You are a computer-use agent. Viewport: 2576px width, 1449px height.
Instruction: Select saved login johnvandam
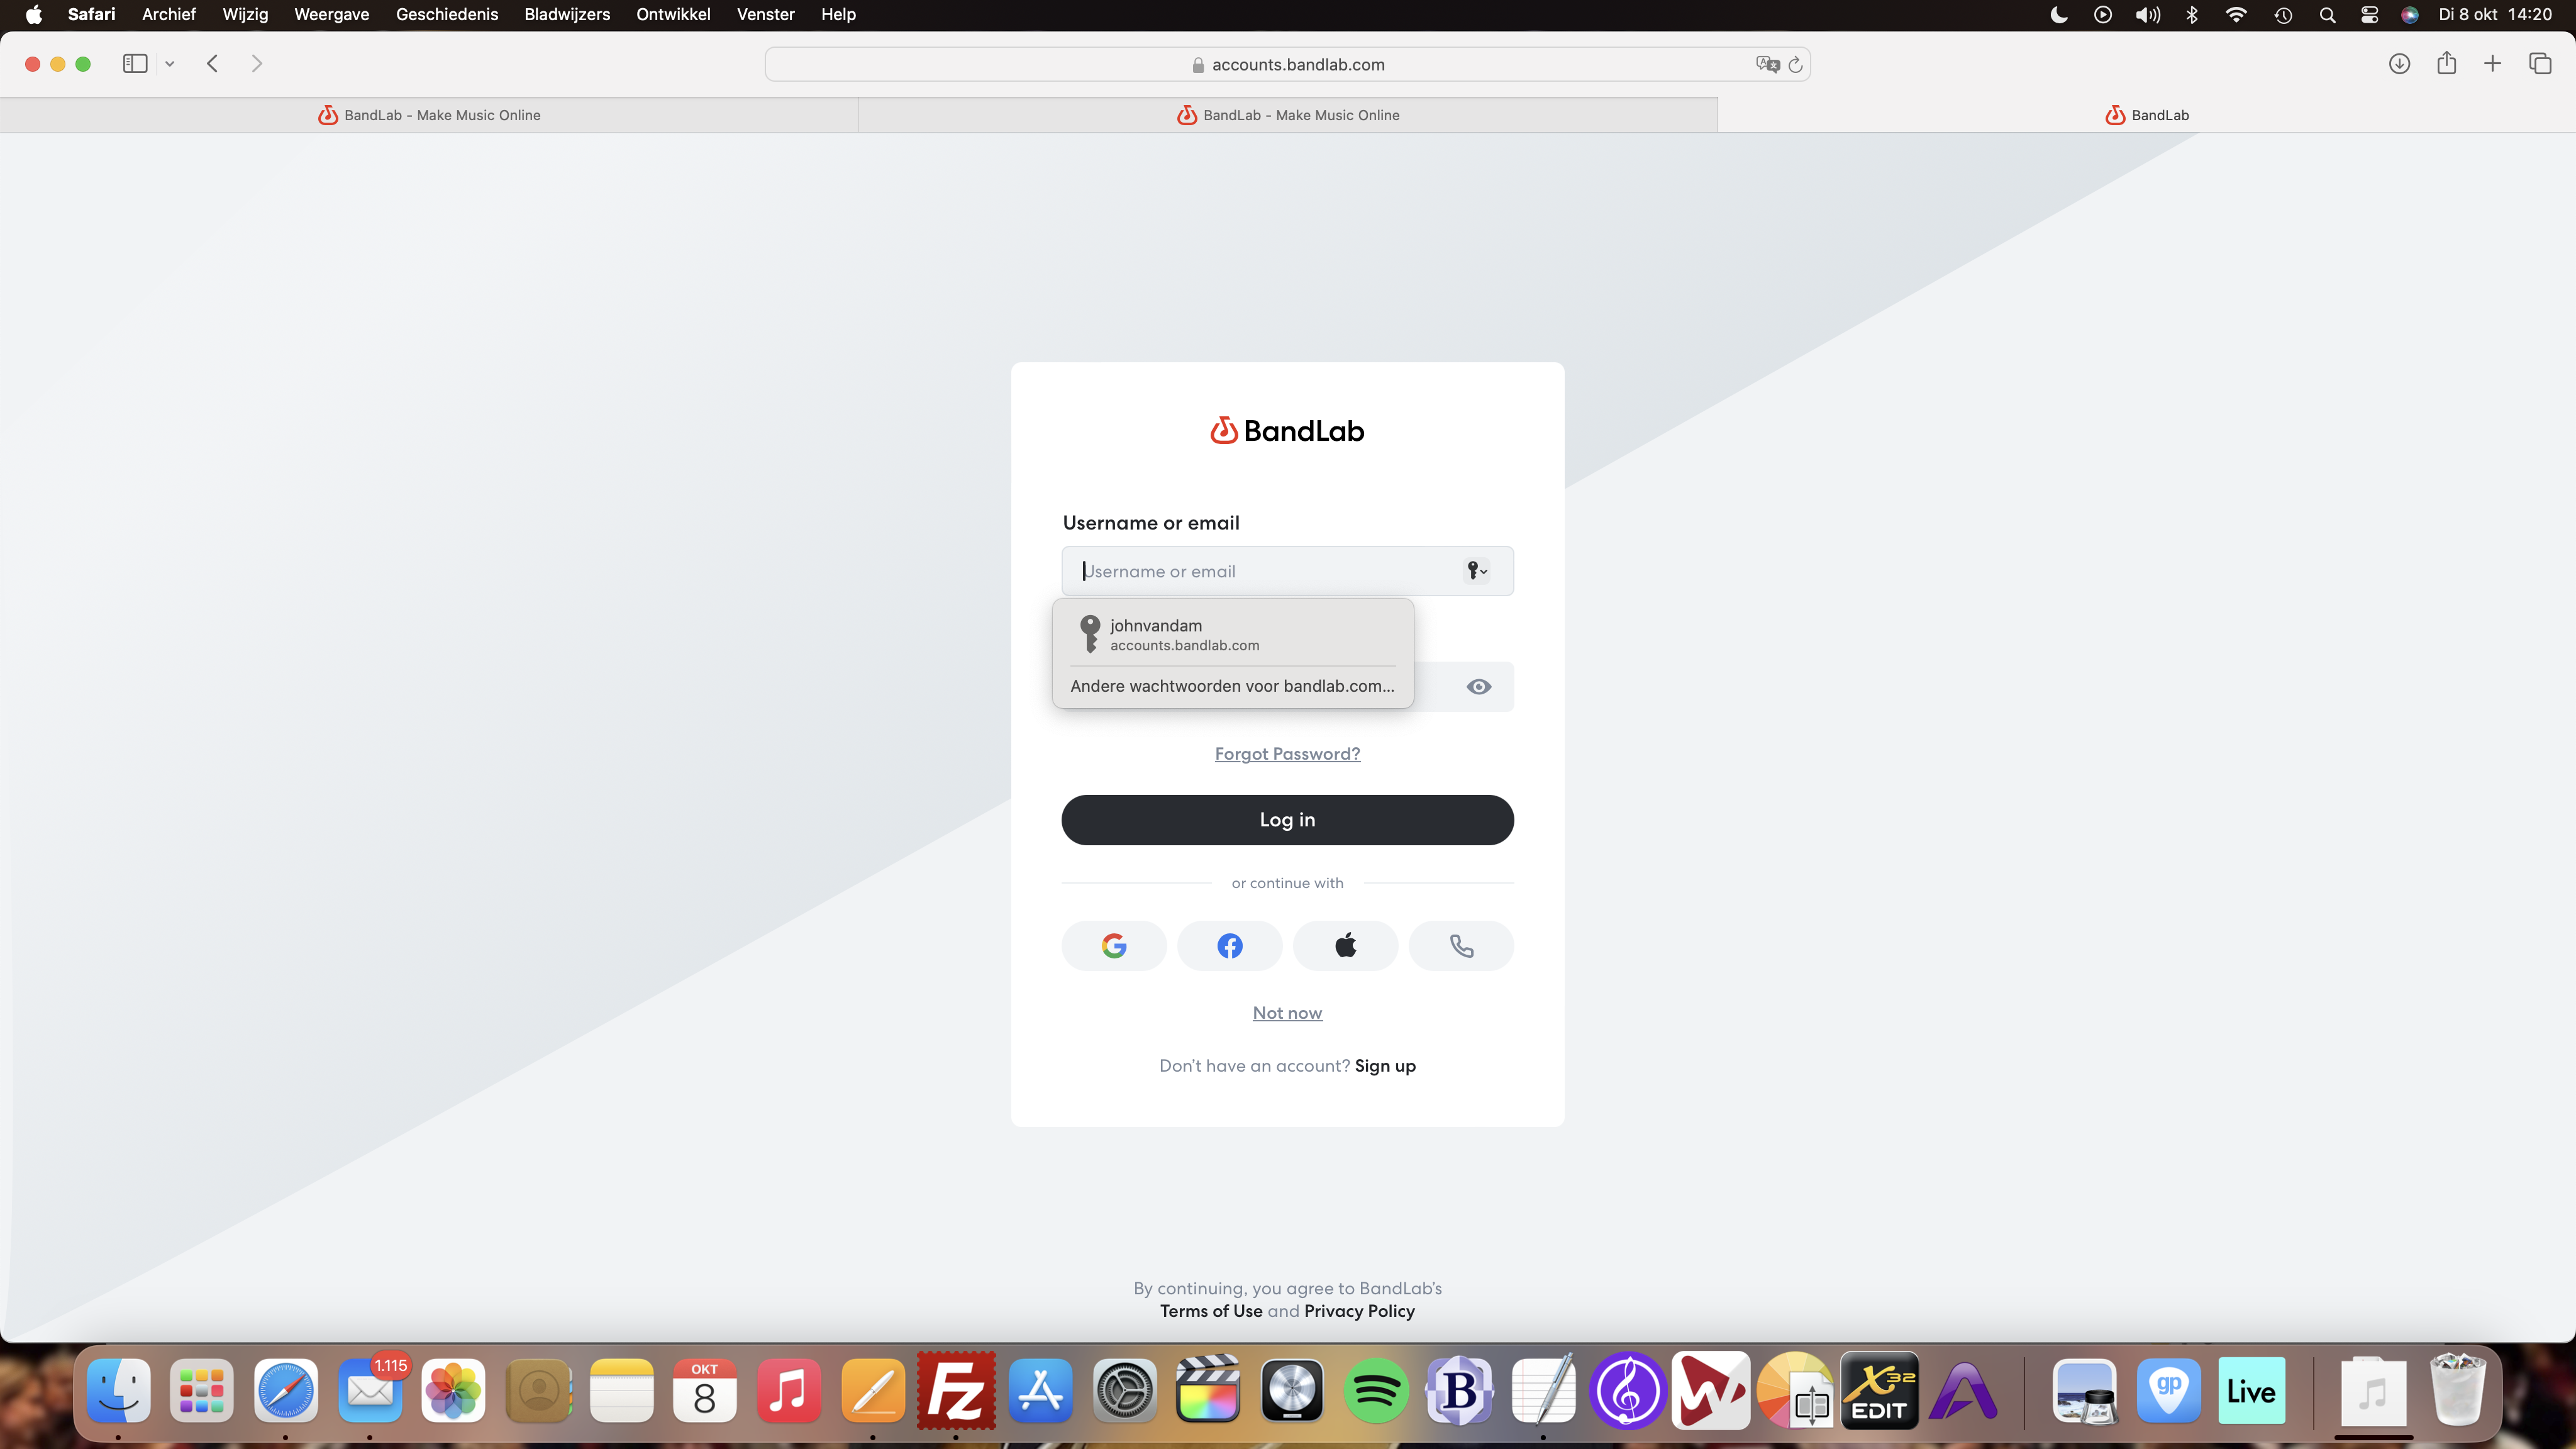1233,634
